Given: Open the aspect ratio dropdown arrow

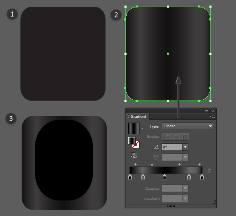Looking at the screenshot, I should tap(185, 157).
